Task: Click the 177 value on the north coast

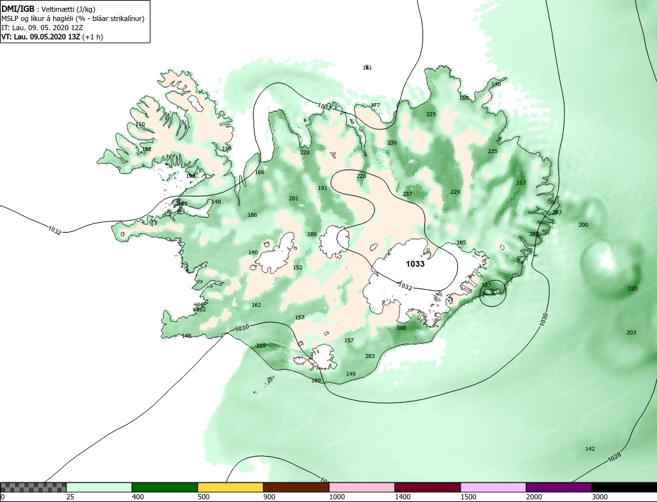Action: pos(375,106)
